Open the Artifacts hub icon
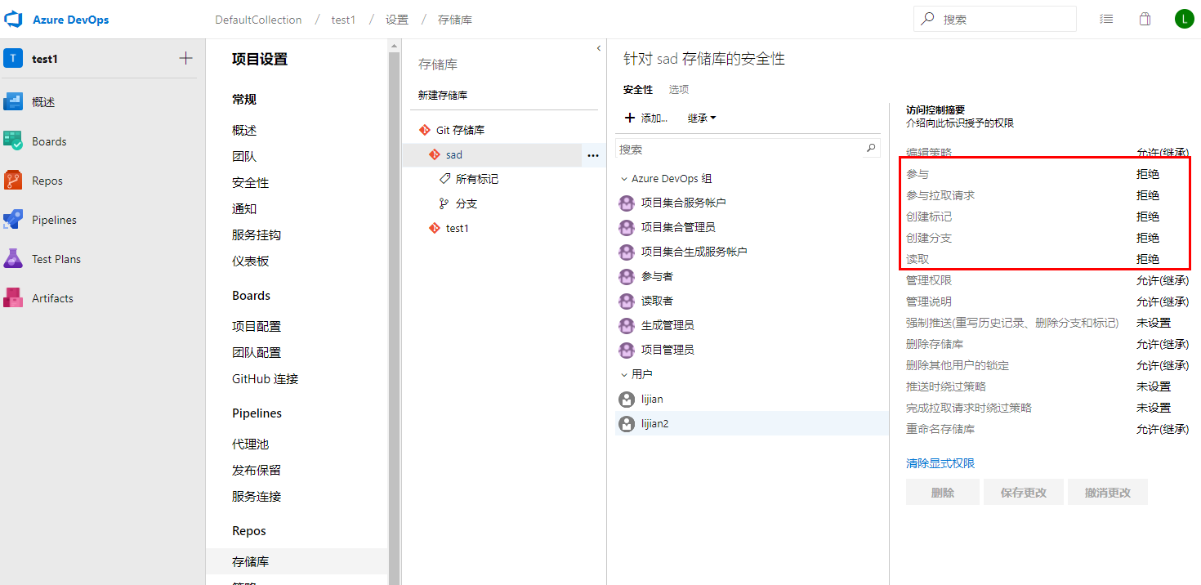This screenshot has width=1201, height=585. point(13,298)
